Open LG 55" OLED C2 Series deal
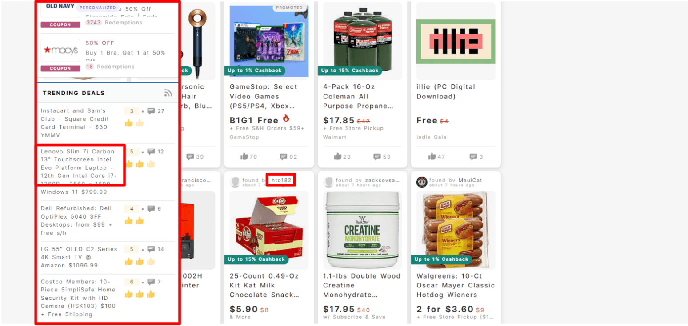 click(x=79, y=257)
